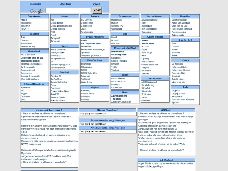
Task: Click the Google search input field
Action: point(68,10)
